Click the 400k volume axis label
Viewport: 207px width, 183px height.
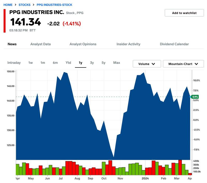click(196, 161)
